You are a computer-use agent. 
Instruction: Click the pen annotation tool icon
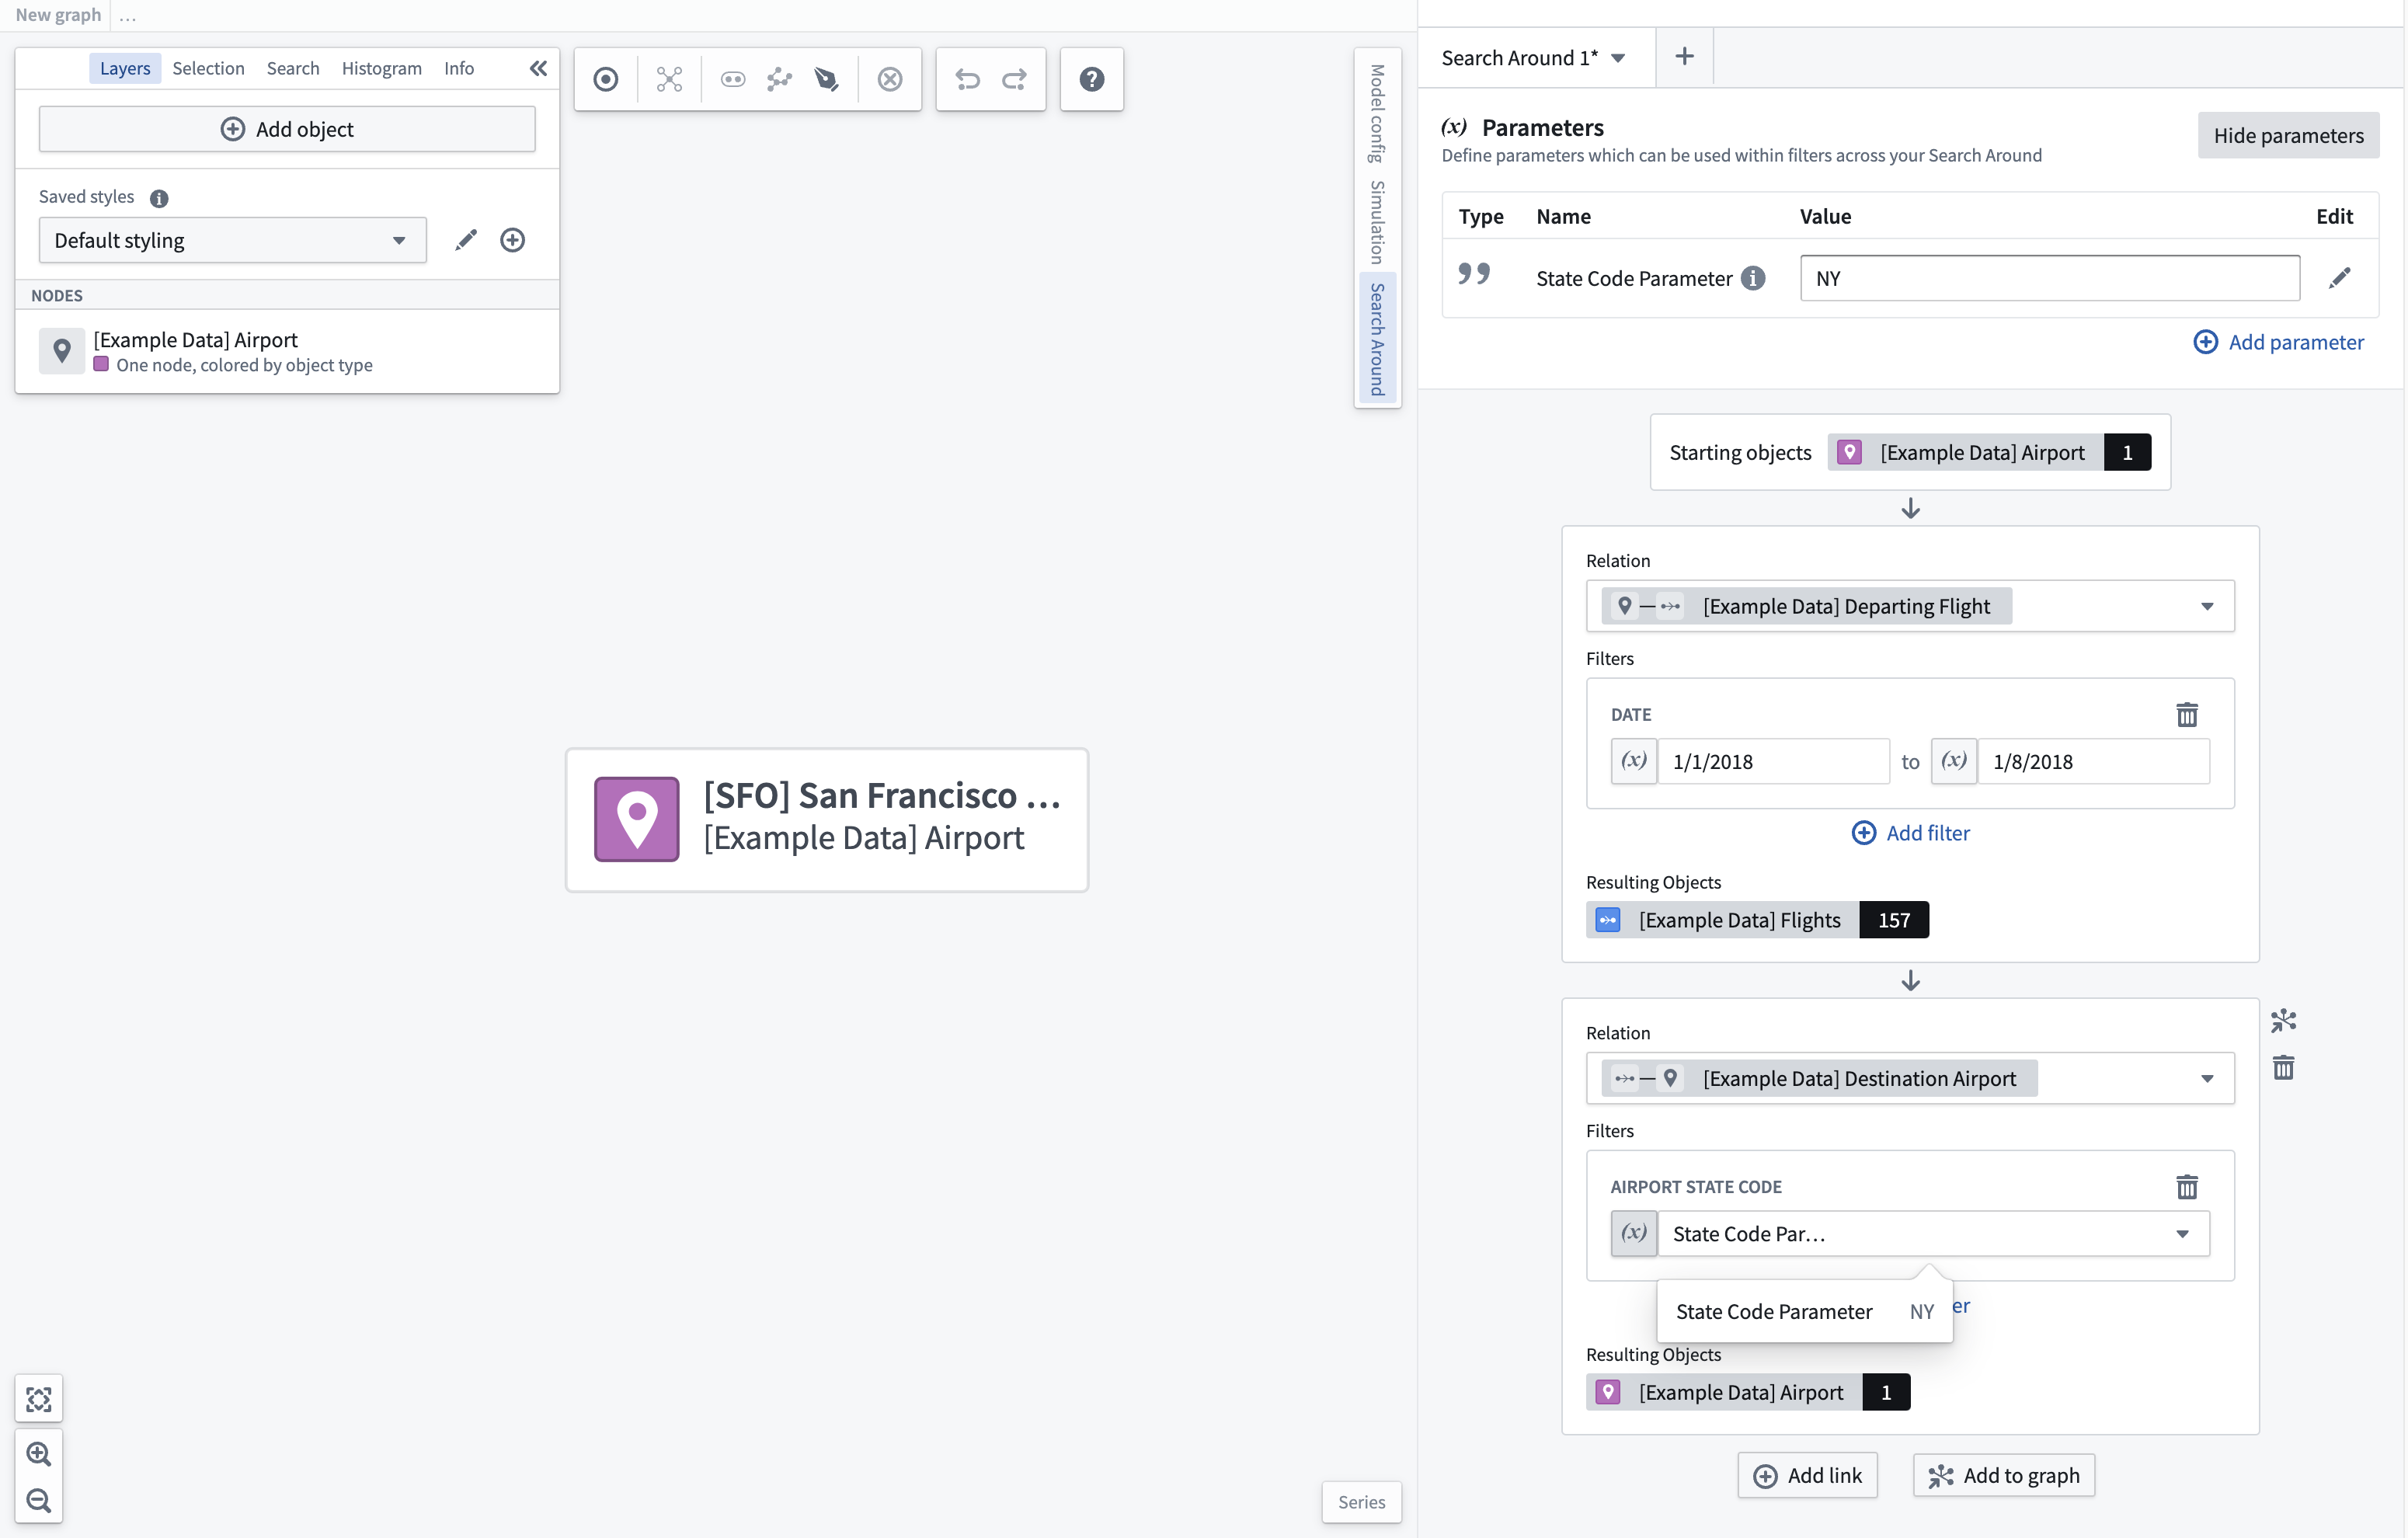click(826, 79)
